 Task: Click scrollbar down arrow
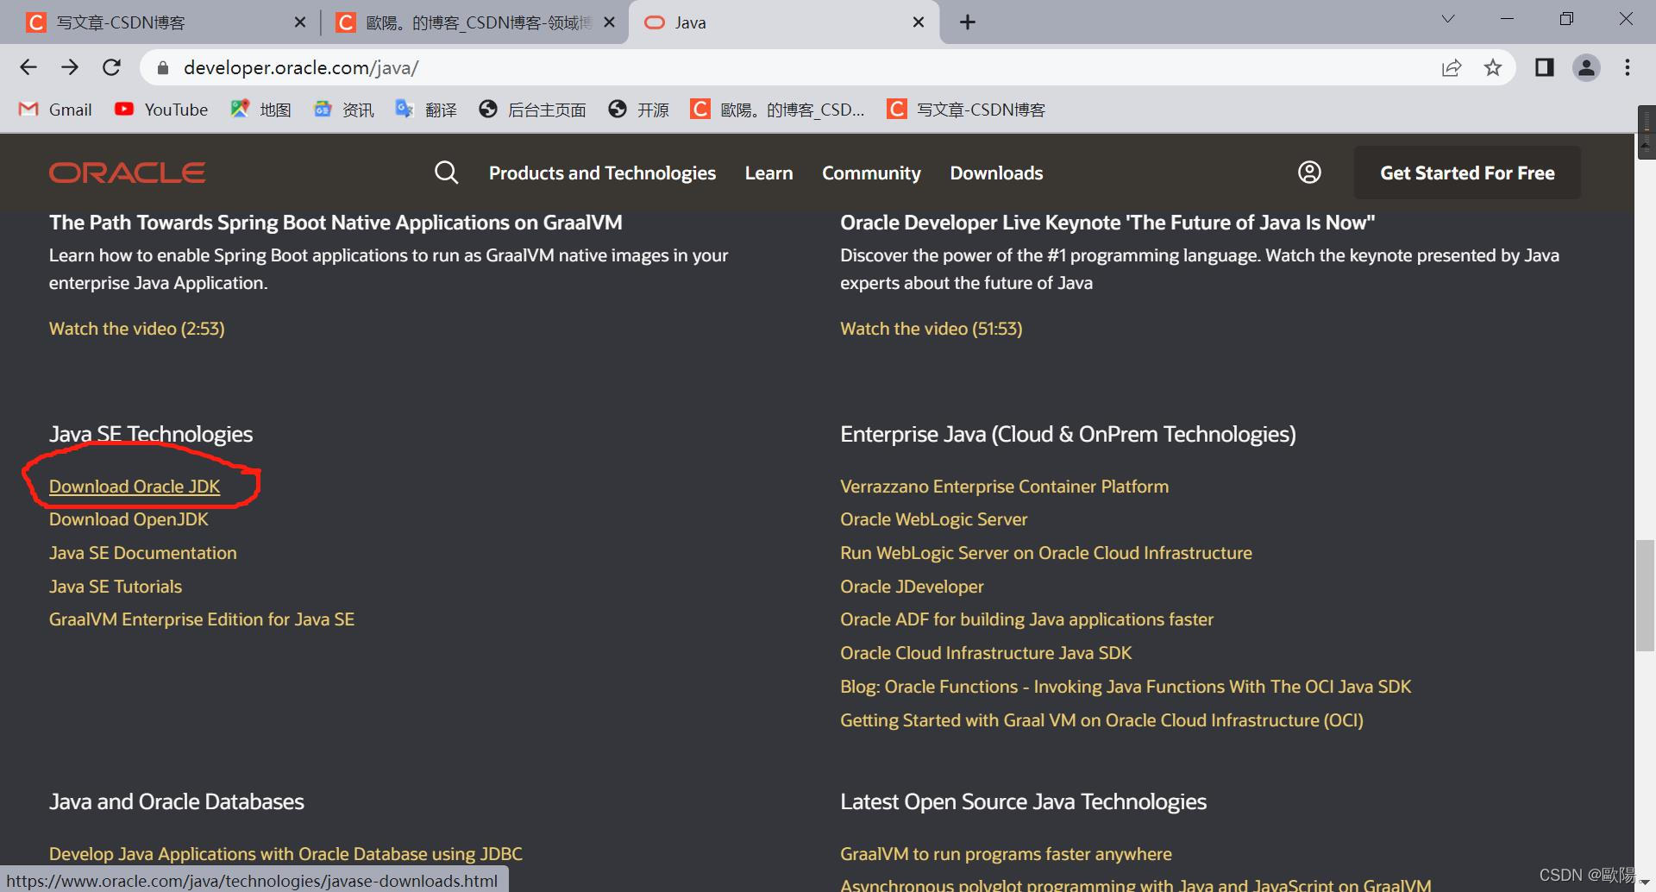point(1645,883)
